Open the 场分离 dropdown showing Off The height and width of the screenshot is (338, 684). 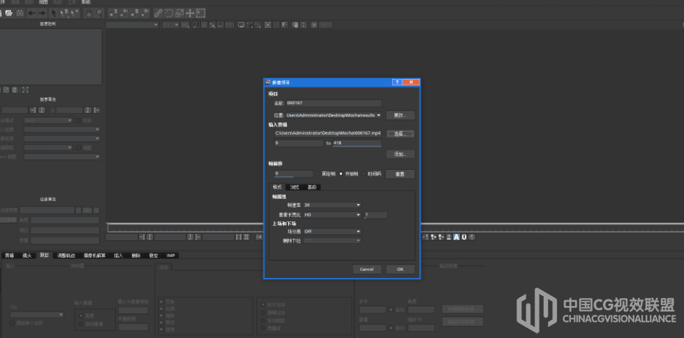pos(332,231)
